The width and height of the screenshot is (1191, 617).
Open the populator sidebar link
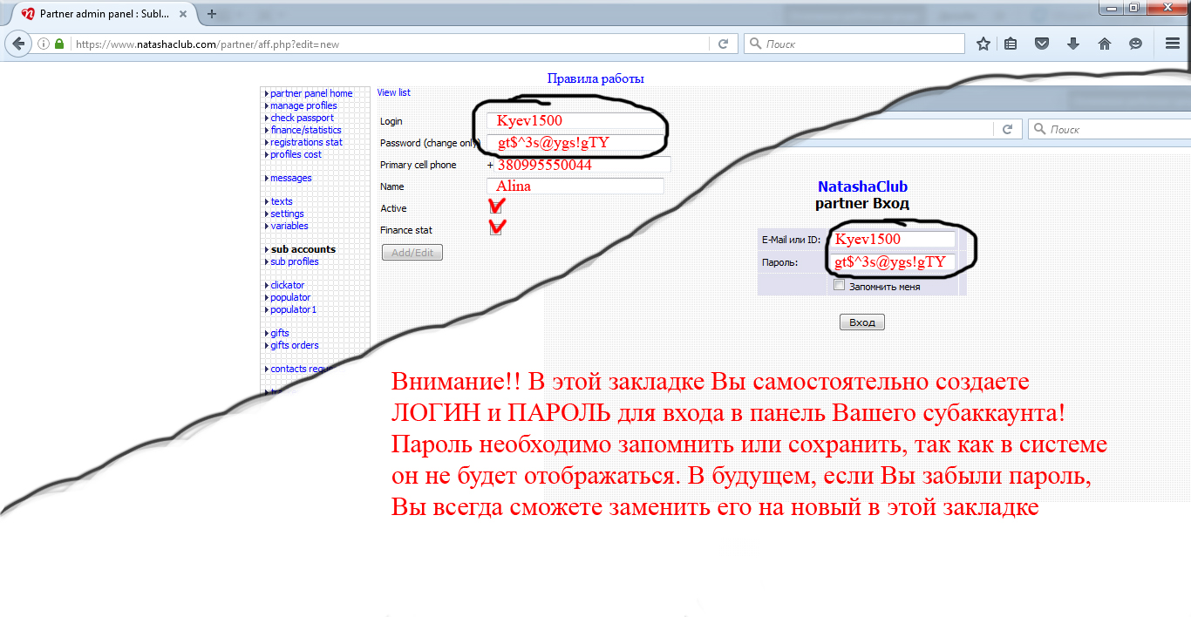[x=290, y=297]
